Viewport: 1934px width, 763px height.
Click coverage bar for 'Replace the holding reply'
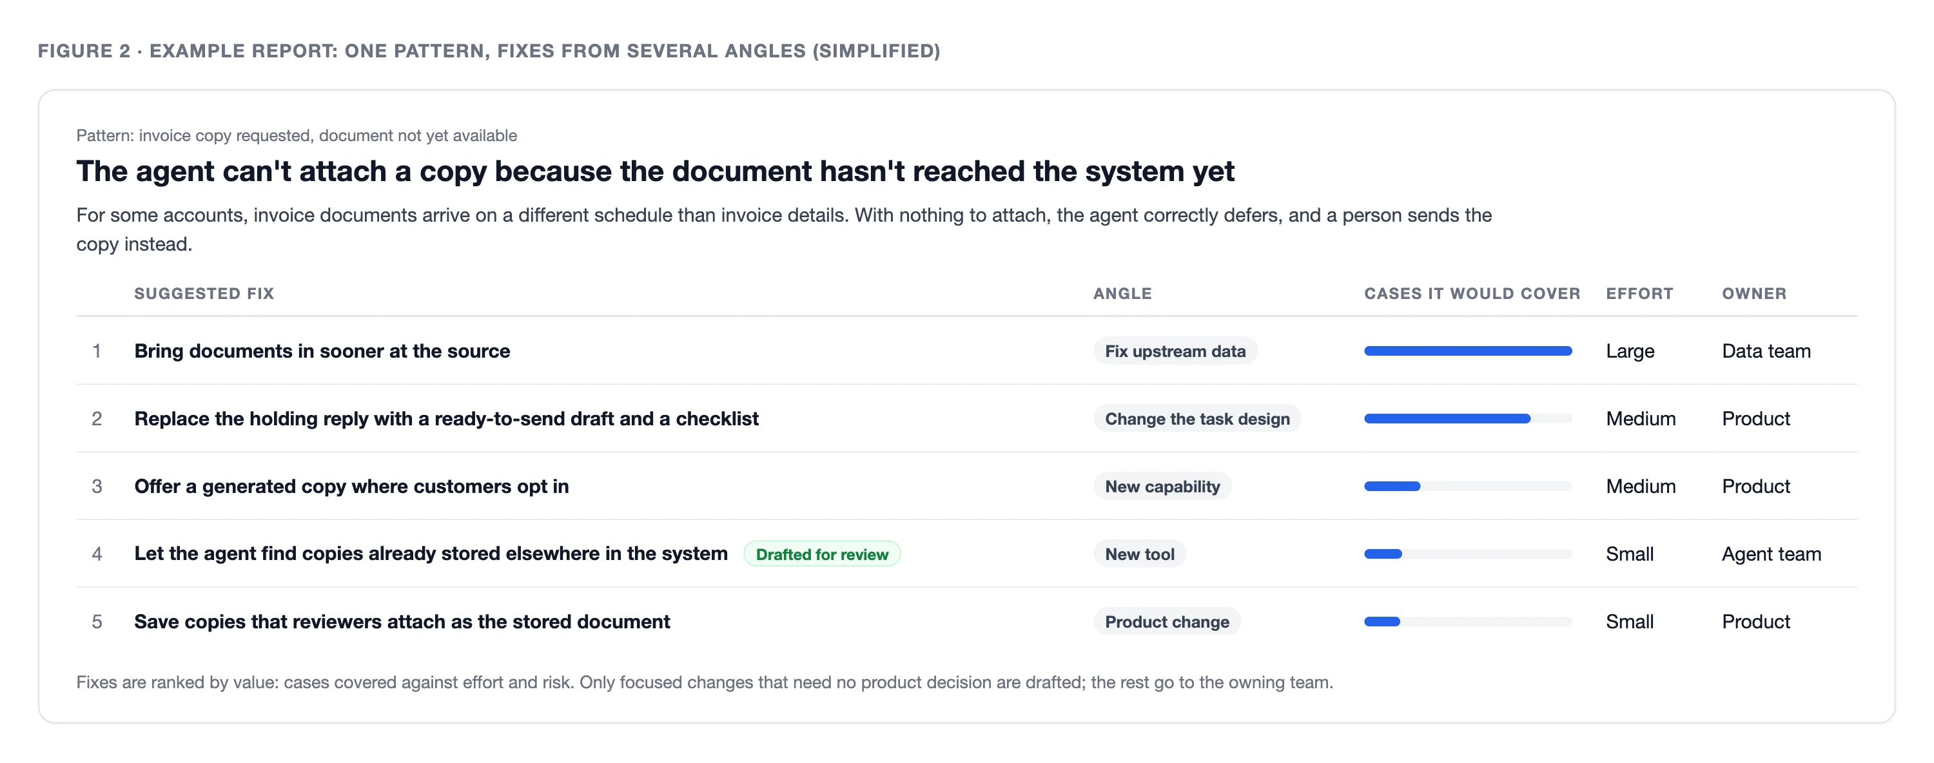(1467, 419)
